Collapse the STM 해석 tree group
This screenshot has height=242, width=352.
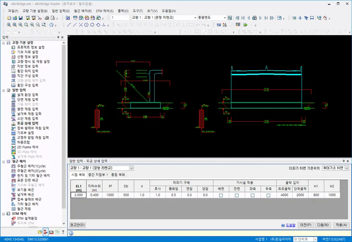(4, 214)
